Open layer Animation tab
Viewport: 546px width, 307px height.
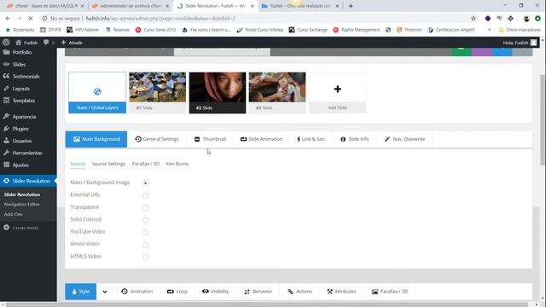(x=136, y=292)
